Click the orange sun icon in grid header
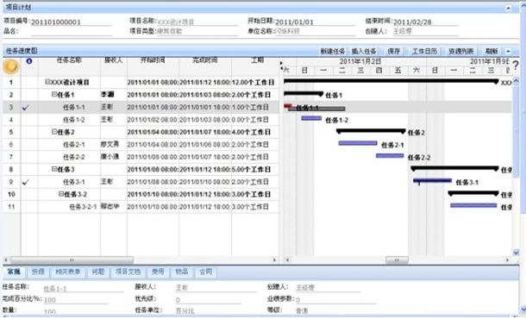The height and width of the screenshot is (319, 526). tap(10, 66)
